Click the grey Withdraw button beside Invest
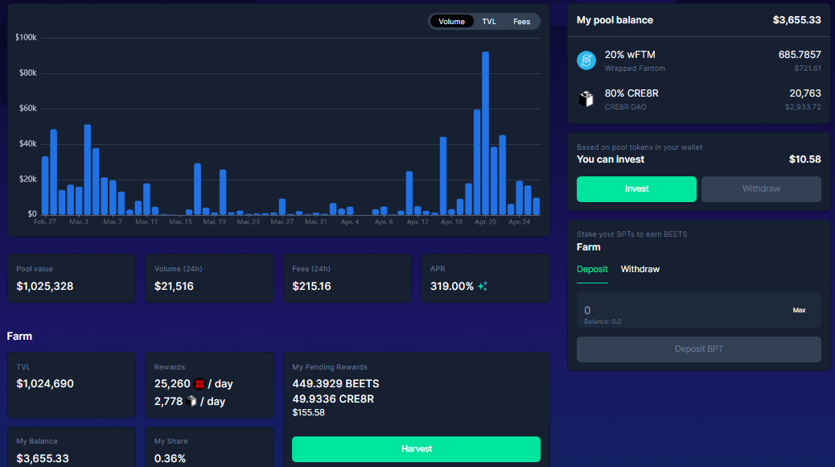The width and height of the screenshot is (835, 467). click(x=761, y=188)
